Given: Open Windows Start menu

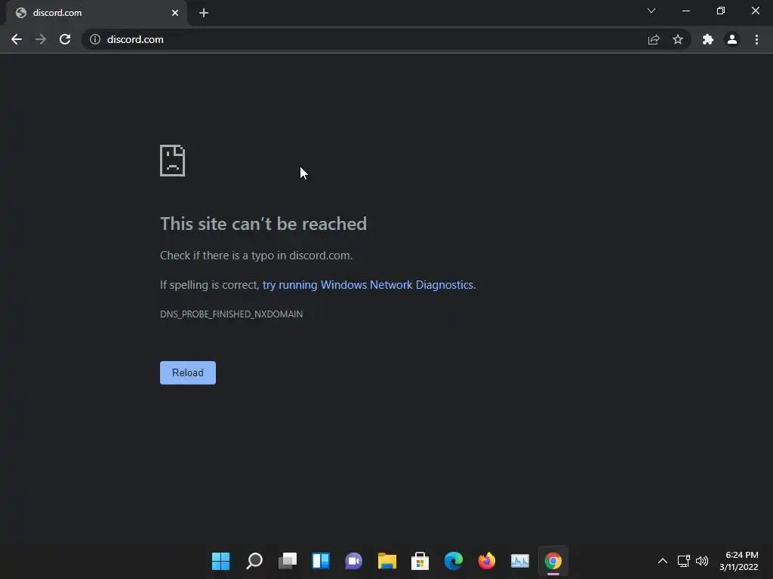Looking at the screenshot, I should [221, 561].
